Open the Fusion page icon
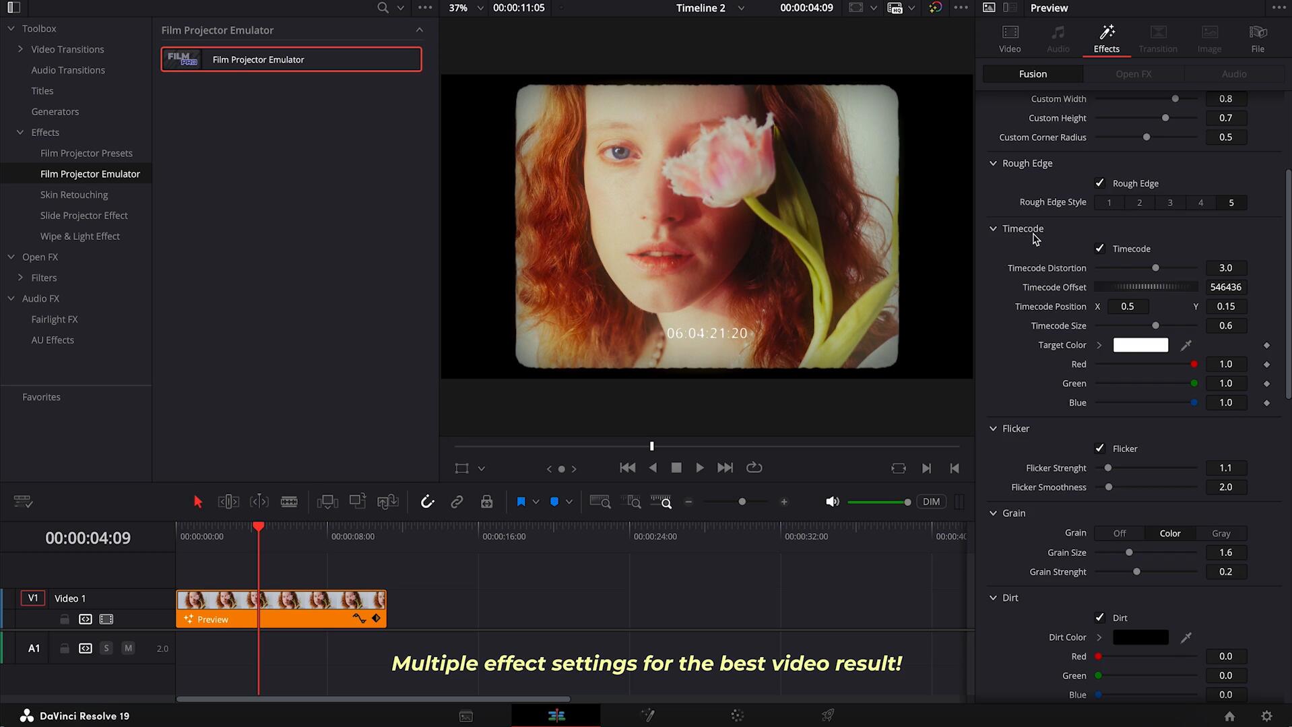 point(647,716)
